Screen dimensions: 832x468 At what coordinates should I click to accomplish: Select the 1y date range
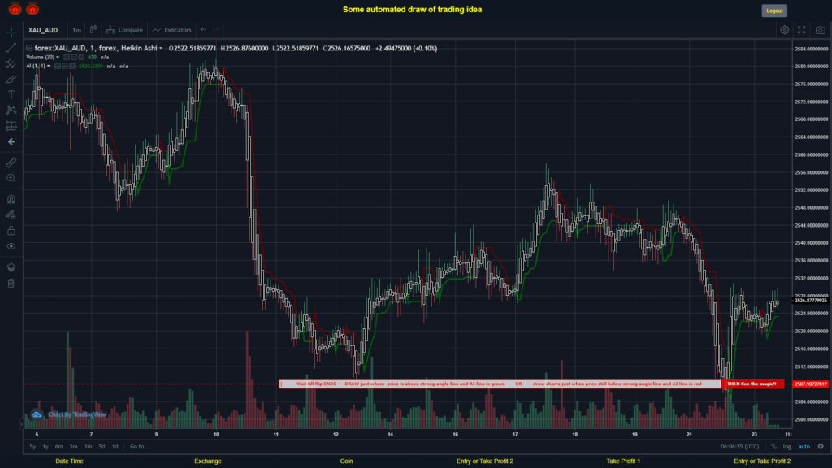point(45,447)
